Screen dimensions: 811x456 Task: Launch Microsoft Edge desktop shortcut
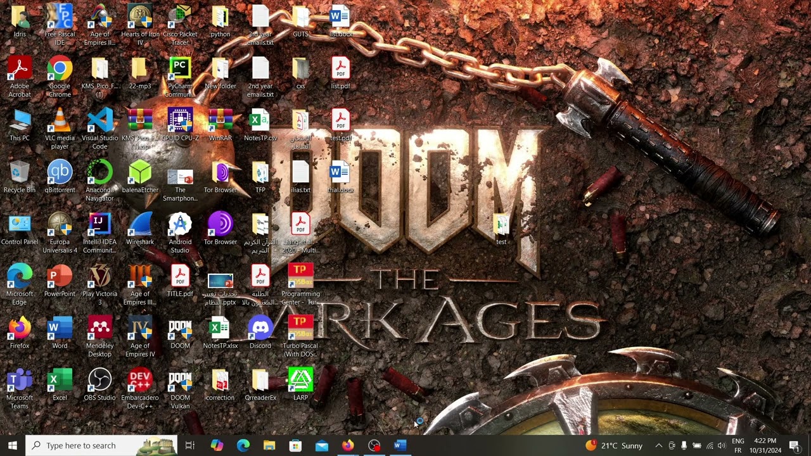pos(20,284)
